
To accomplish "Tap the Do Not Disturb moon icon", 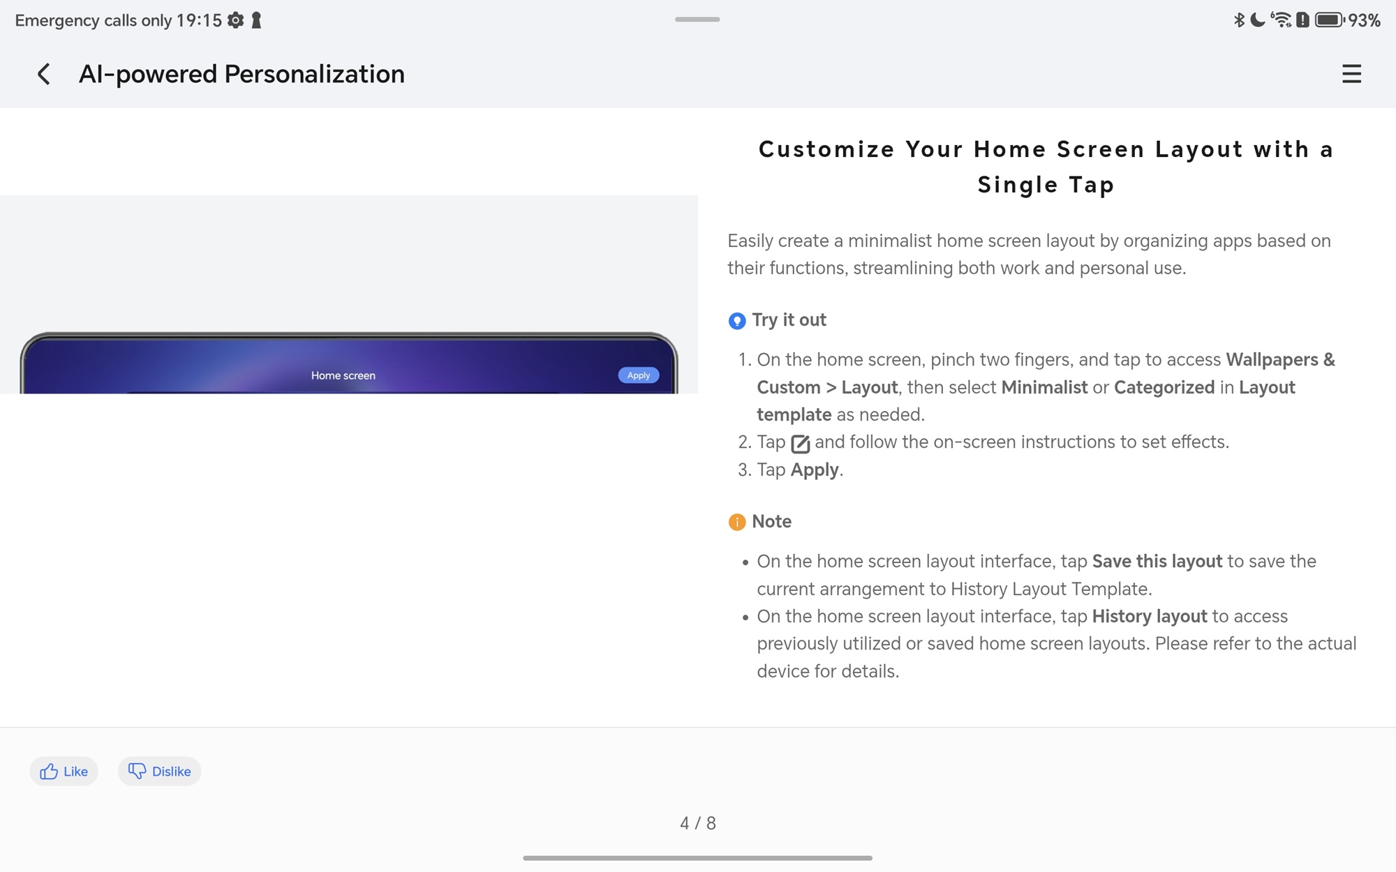I will point(1258,20).
